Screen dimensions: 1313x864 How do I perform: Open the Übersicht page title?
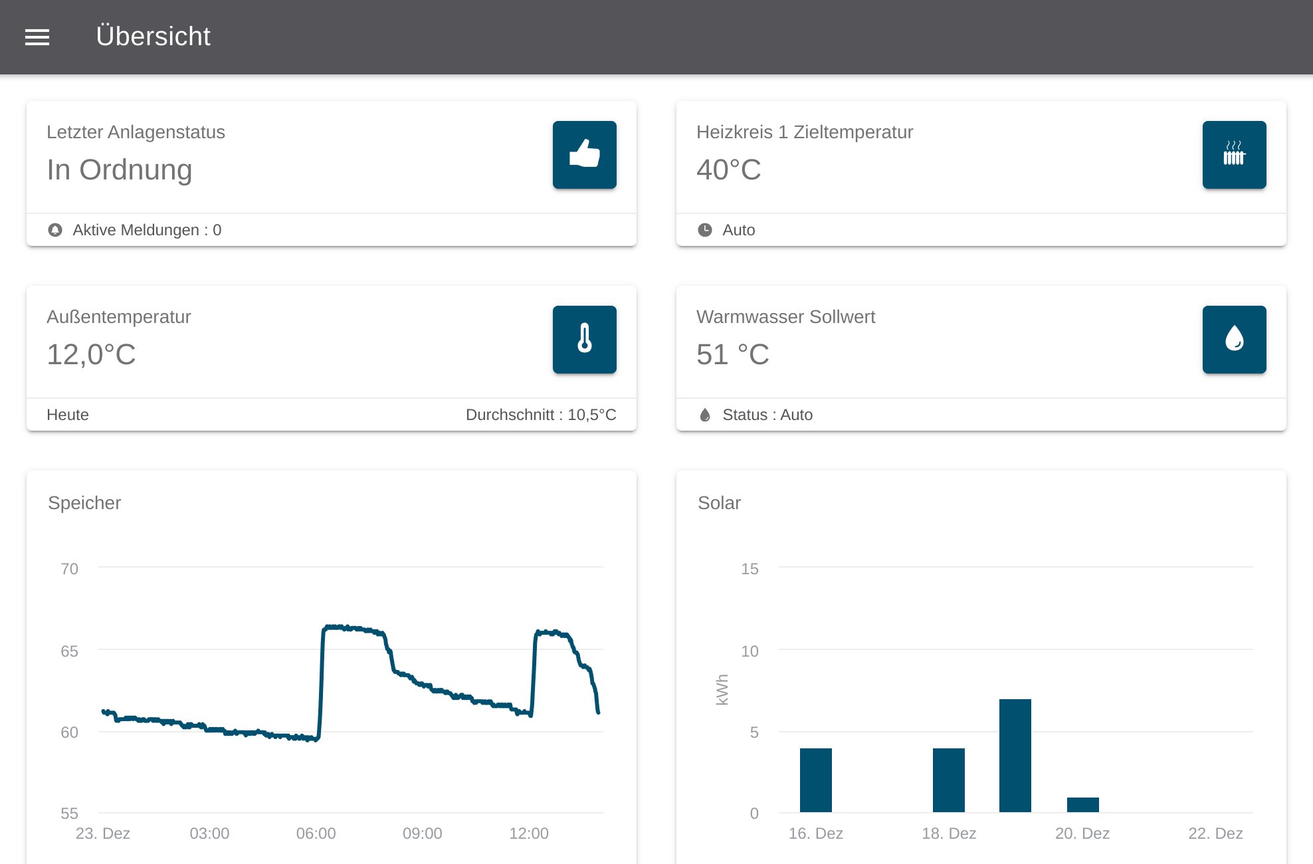(x=153, y=37)
